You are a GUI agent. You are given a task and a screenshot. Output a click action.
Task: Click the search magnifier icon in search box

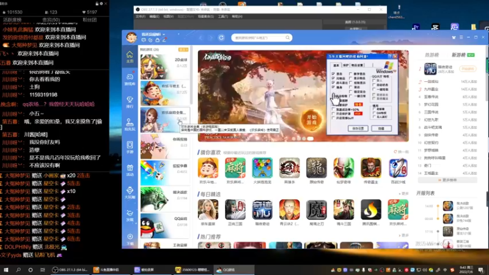point(287,38)
